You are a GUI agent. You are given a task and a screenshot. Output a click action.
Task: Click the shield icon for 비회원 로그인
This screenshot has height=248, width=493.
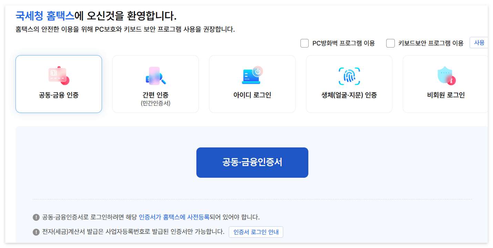tap(446, 76)
